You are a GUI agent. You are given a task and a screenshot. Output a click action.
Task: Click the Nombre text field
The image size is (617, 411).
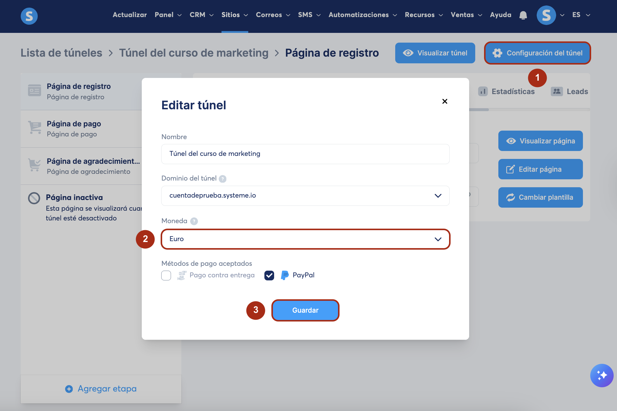click(305, 154)
